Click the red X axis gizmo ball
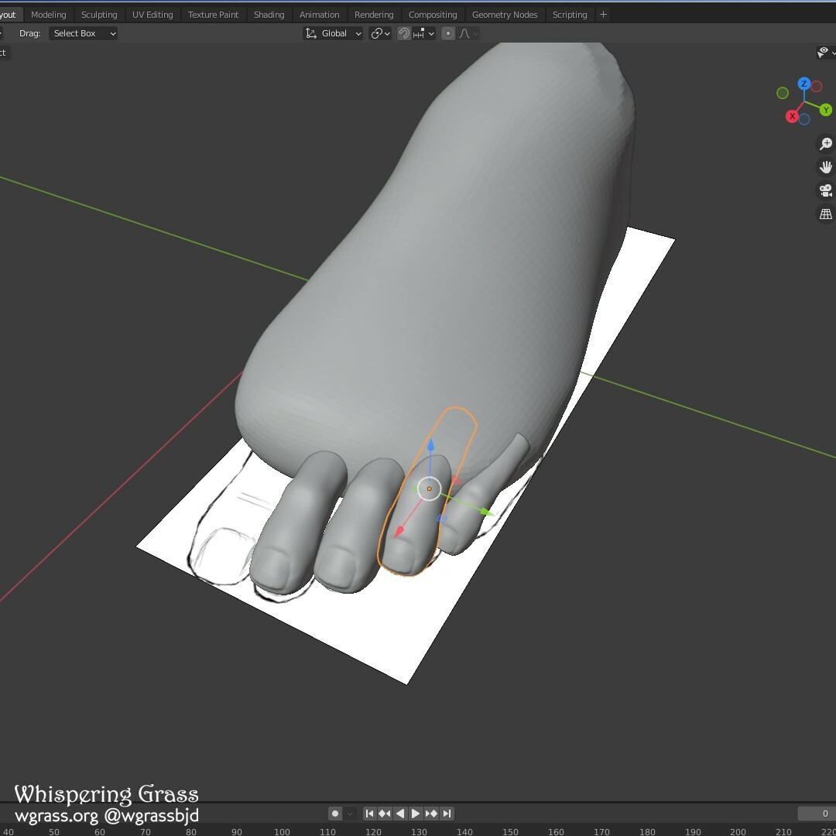 coord(793,117)
